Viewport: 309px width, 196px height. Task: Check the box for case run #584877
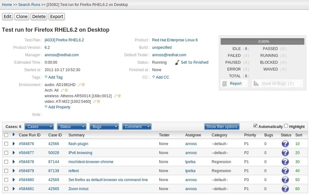(x=6, y=153)
